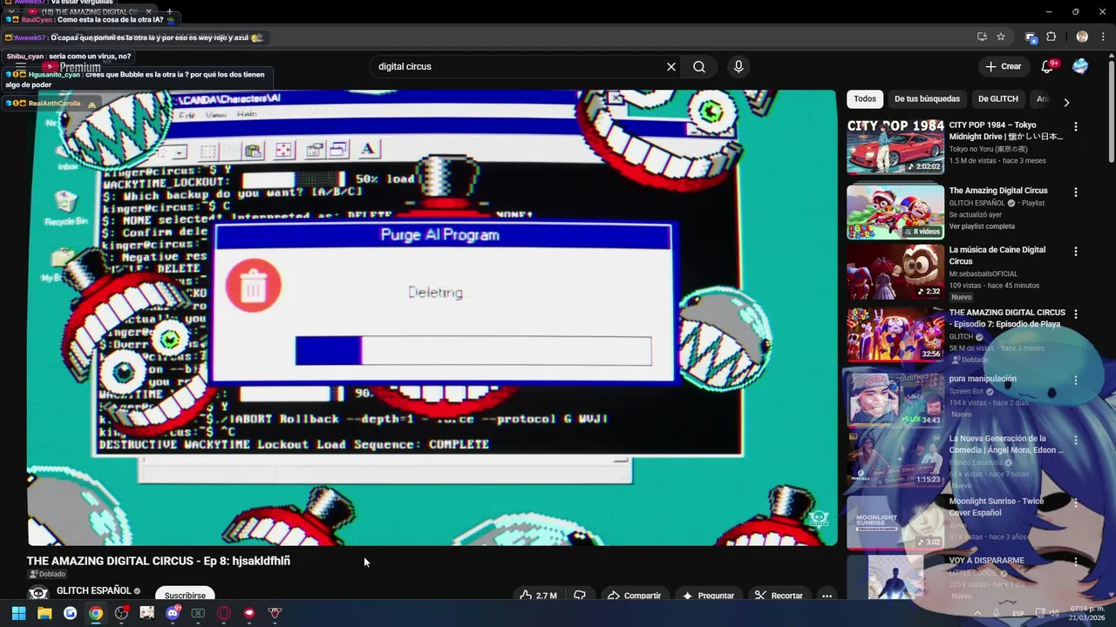Open File Explorer in the taskbar
The height and width of the screenshot is (627, 1116).
(x=44, y=613)
